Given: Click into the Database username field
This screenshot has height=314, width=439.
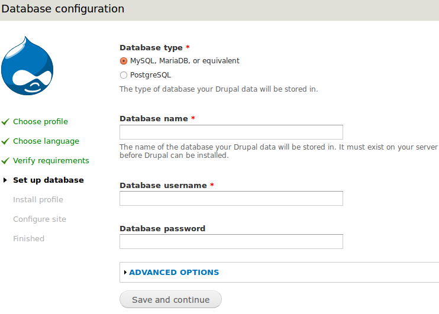Looking at the screenshot, I should pyautogui.click(x=231, y=199).
